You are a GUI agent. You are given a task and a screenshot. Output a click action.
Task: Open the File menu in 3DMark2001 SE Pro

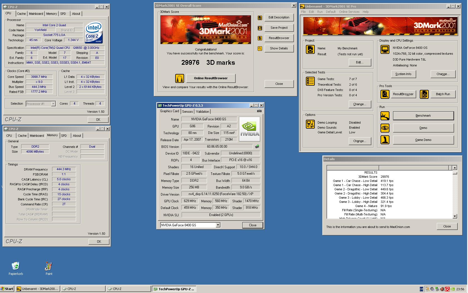tap(303, 12)
